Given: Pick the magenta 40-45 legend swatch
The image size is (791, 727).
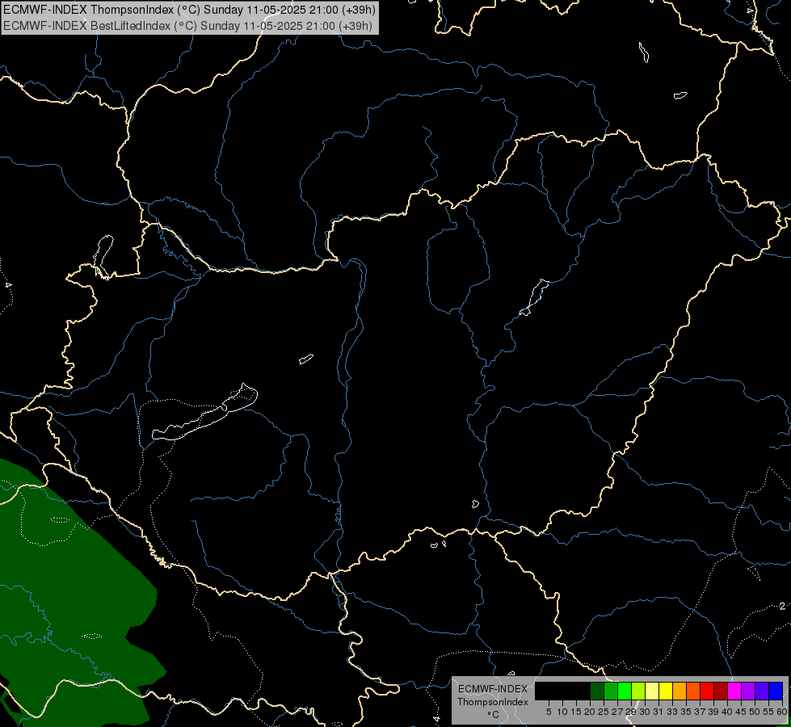Looking at the screenshot, I should click(x=734, y=691).
